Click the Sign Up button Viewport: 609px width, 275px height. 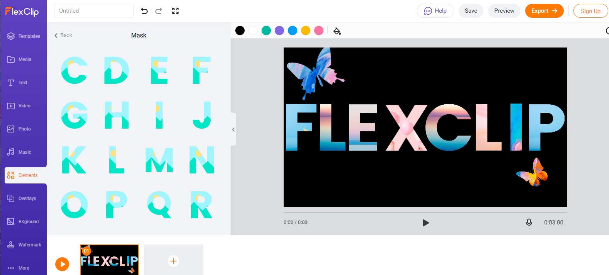(590, 11)
